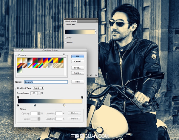
Task: Open the Adjustments panel options menu
Action: click(x=97, y=21)
